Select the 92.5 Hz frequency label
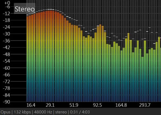This screenshot has height=115, width=161. pos(97,105)
